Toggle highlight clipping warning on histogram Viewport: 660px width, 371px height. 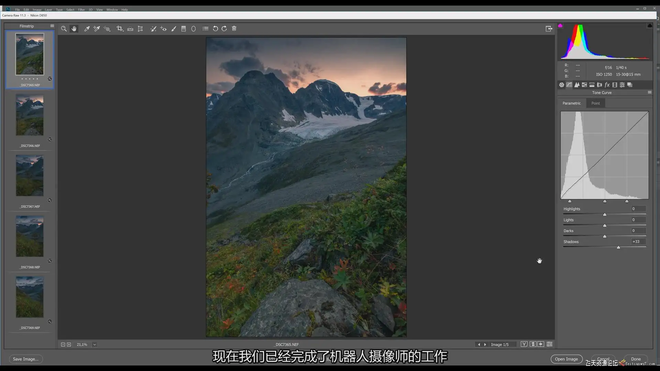coord(650,26)
